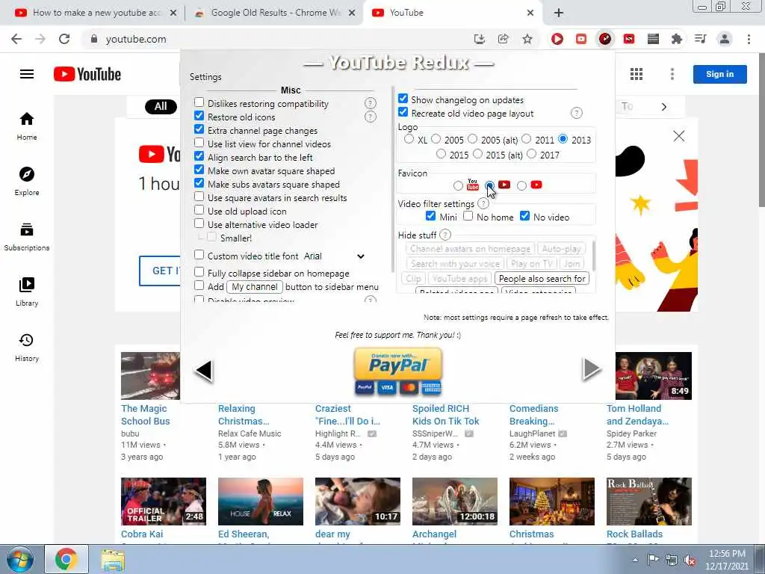
Task: Select the All category chip
Action: pyautogui.click(x=161, y=106)
